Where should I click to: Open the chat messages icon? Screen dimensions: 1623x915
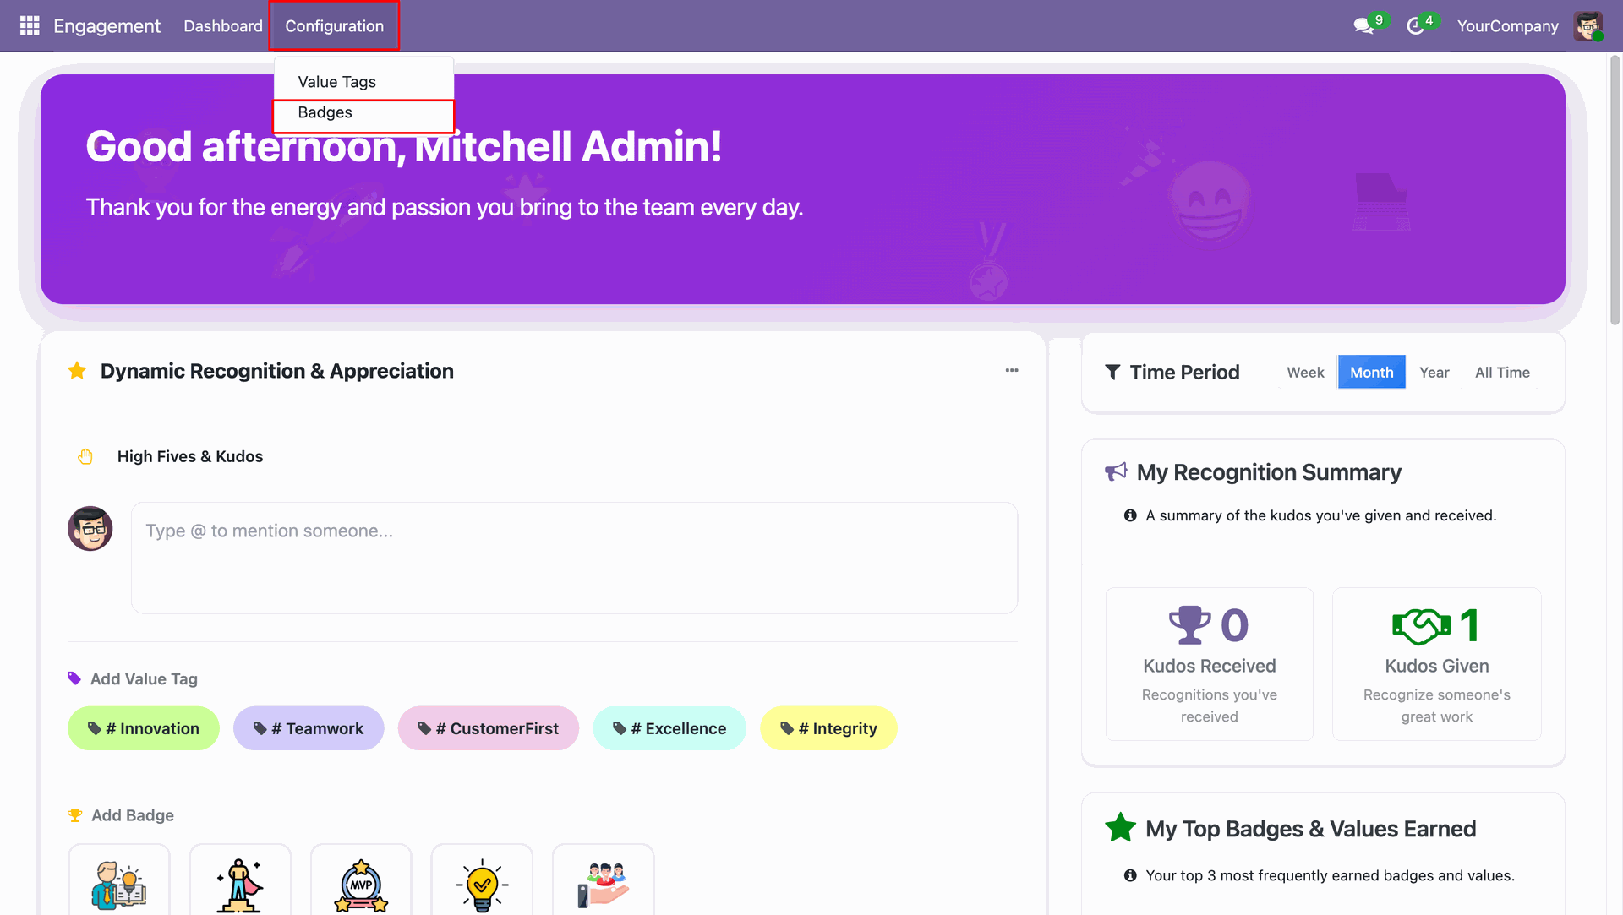[x=1363, y=26]
